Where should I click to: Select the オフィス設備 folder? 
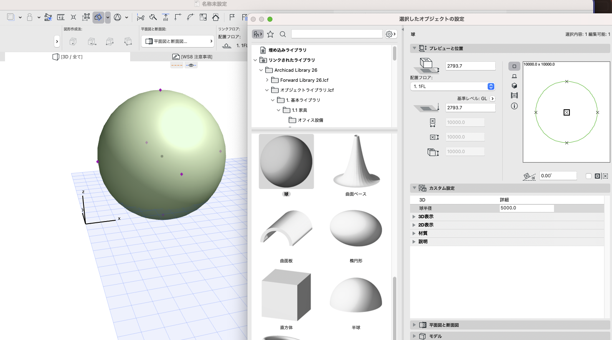click(306, 120)
